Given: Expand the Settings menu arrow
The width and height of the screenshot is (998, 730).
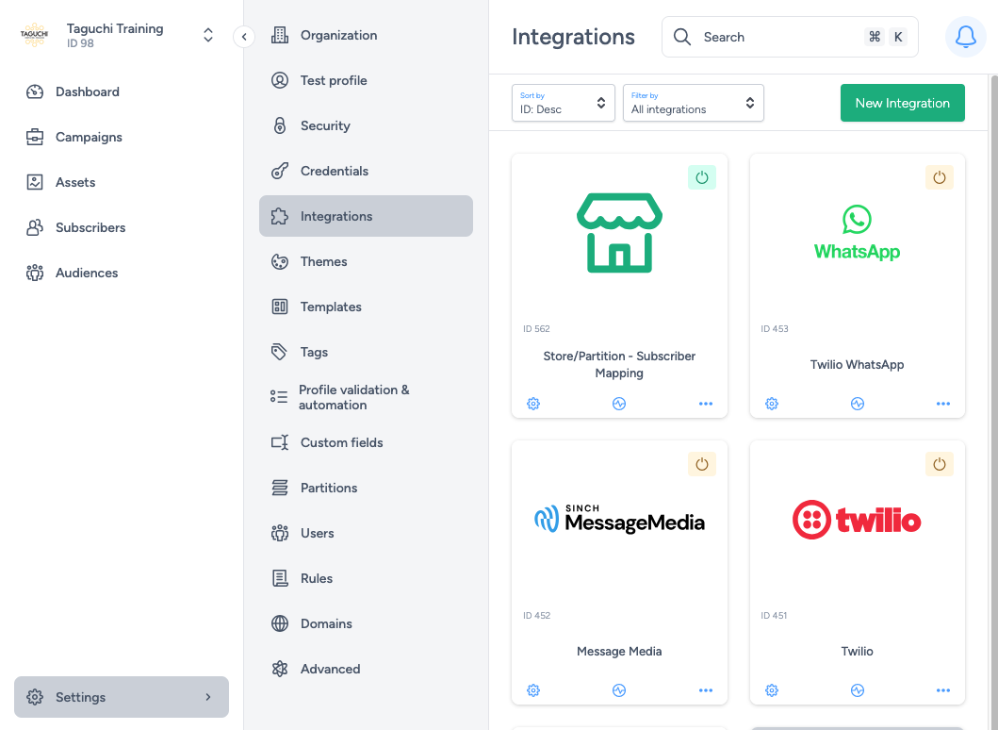Looking at the screenshot, I should point(208,697).
